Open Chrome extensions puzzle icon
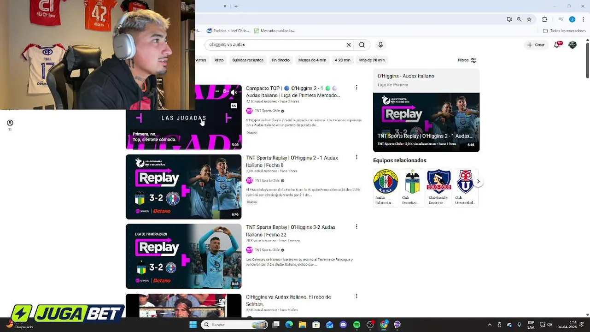The width and height of the screenshot is (590, 332). [544, 19]
